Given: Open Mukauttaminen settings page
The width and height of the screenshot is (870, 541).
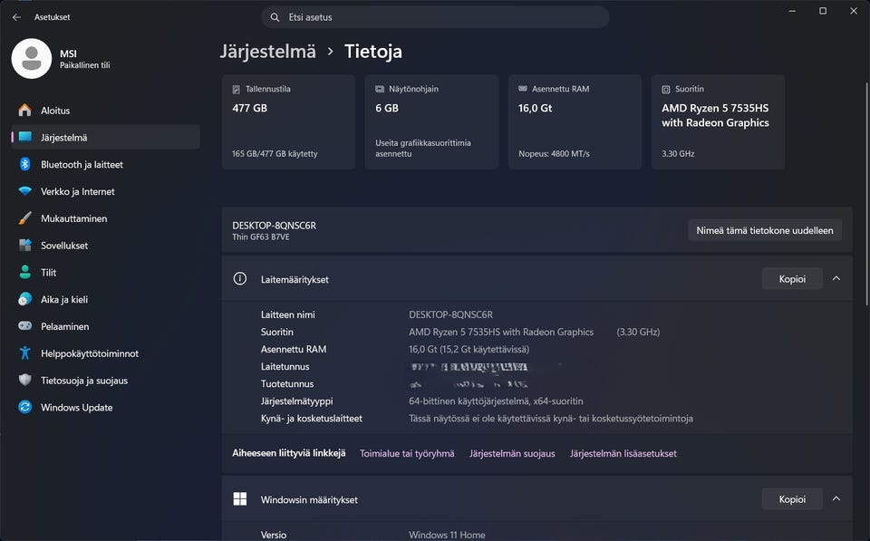Looking at the screenshot, I should point(105,218).
